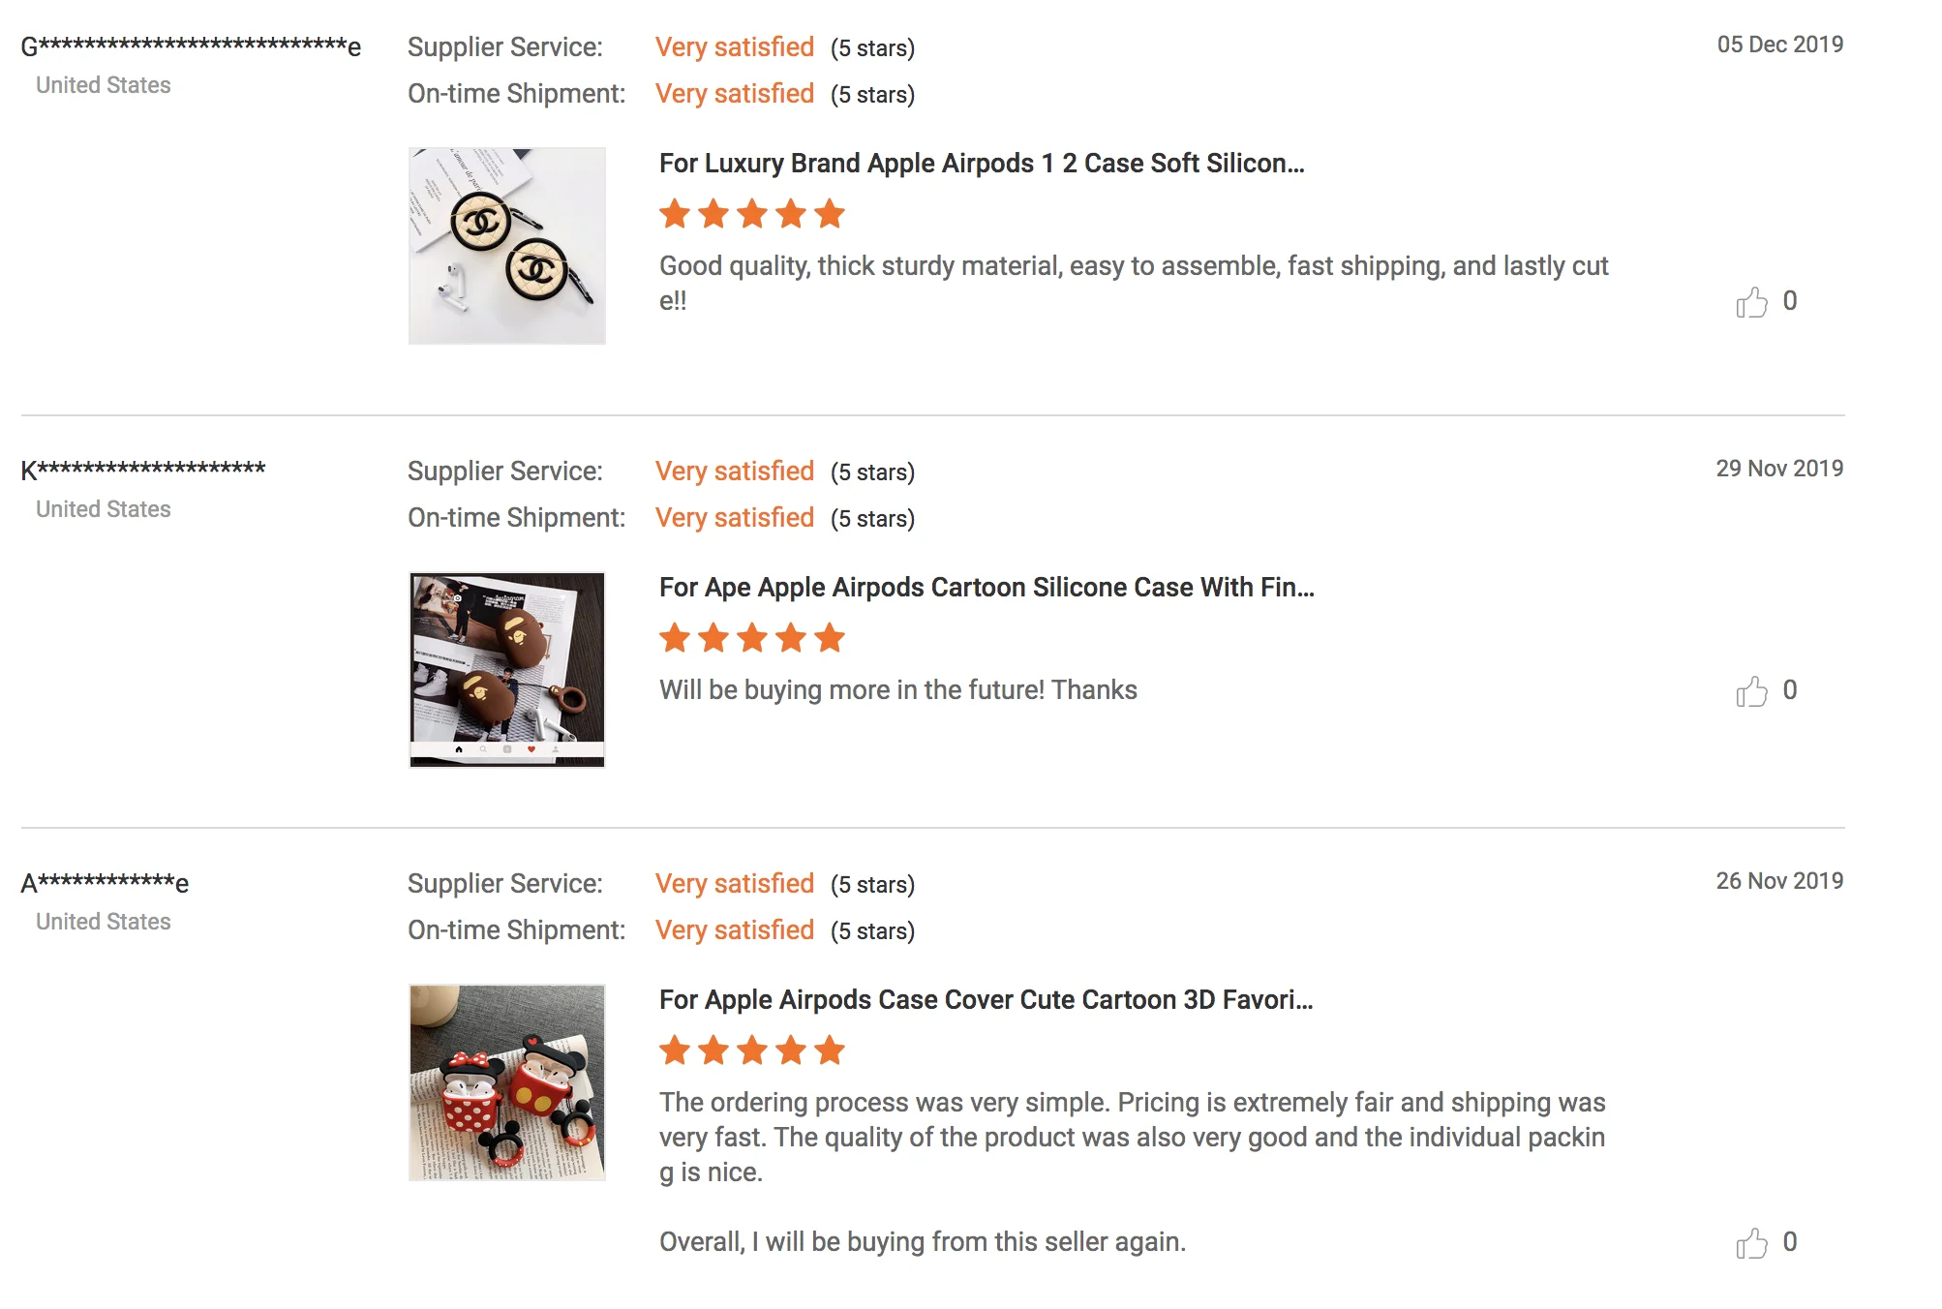This screenshot has height=1309, width=1942.
Task: Click the stars under the Ape Airpods case title
Action: pos(751,638)
